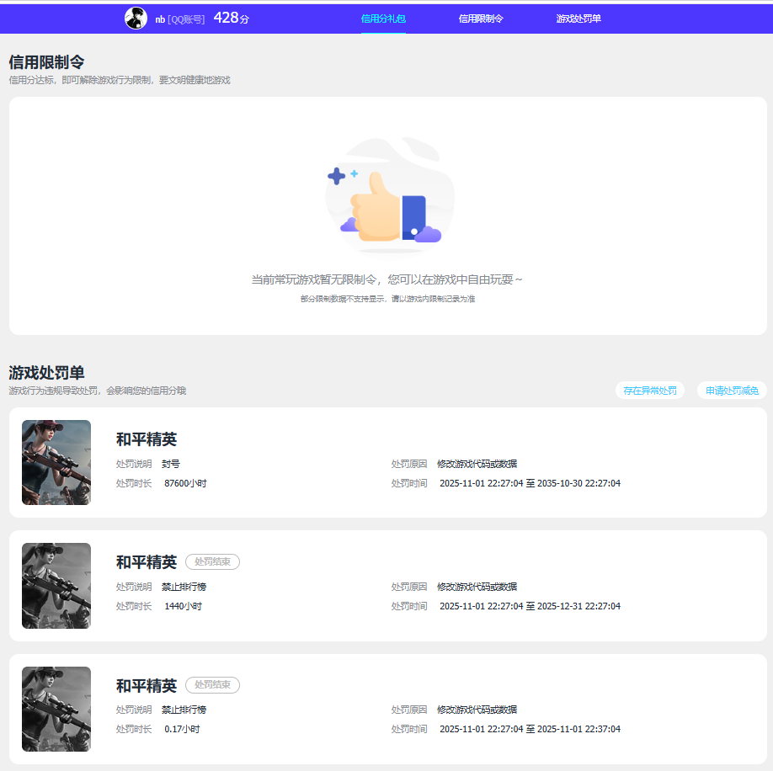The height and width of the screenshot is (771, 773).
Task: Click the date range ending 2035-10-30 22:27:04
Action: [x=530, y=483]
